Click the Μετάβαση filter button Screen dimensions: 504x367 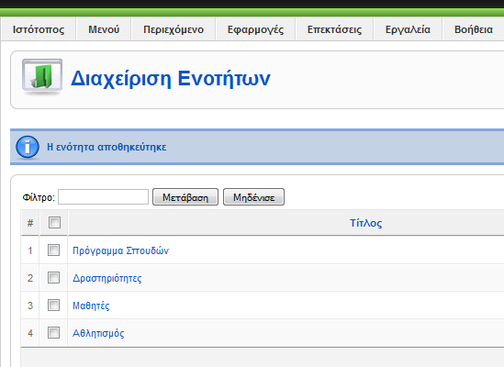(185, 197)
